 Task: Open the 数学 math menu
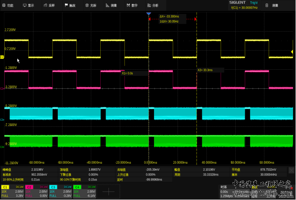click(132, 5)
